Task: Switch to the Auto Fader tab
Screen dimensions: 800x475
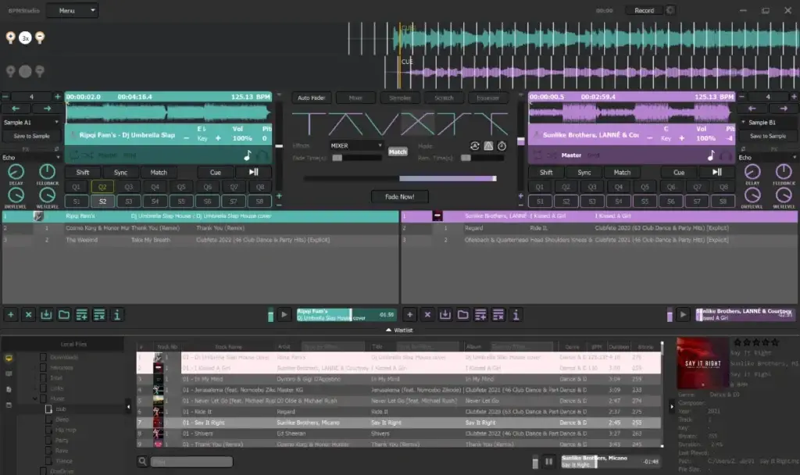Action: 311,98
